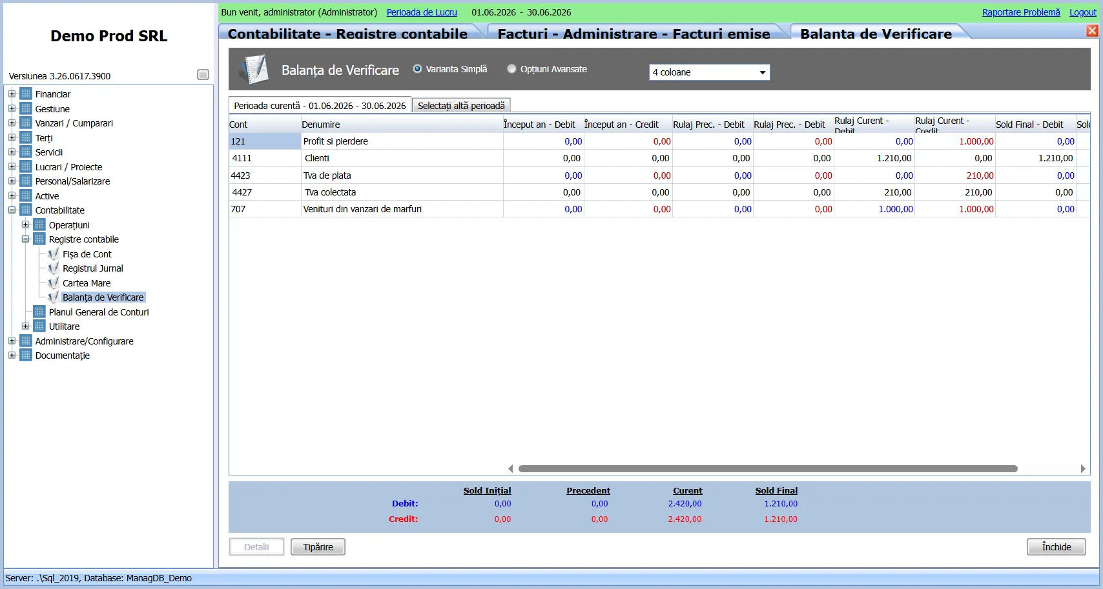Click the Sold Final - Debit column header
Viewport: 1103px width, 589px height.
(x=1035, y=125)
